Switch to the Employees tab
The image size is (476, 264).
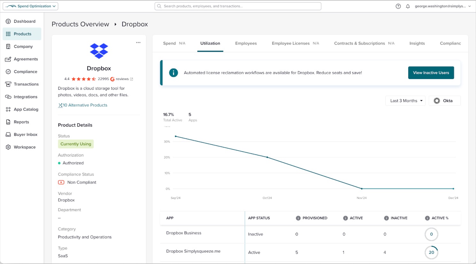[246, 43]
